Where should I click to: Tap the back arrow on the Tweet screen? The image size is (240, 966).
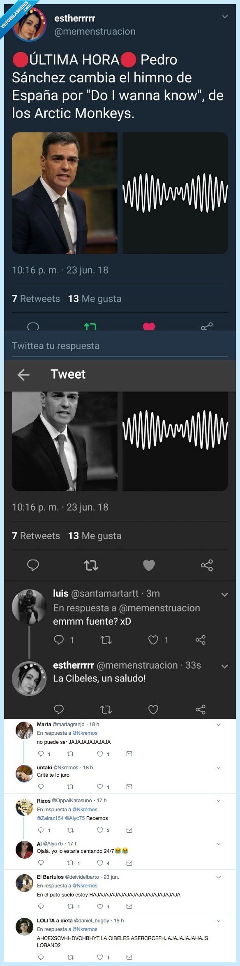(x=24, y=374)
